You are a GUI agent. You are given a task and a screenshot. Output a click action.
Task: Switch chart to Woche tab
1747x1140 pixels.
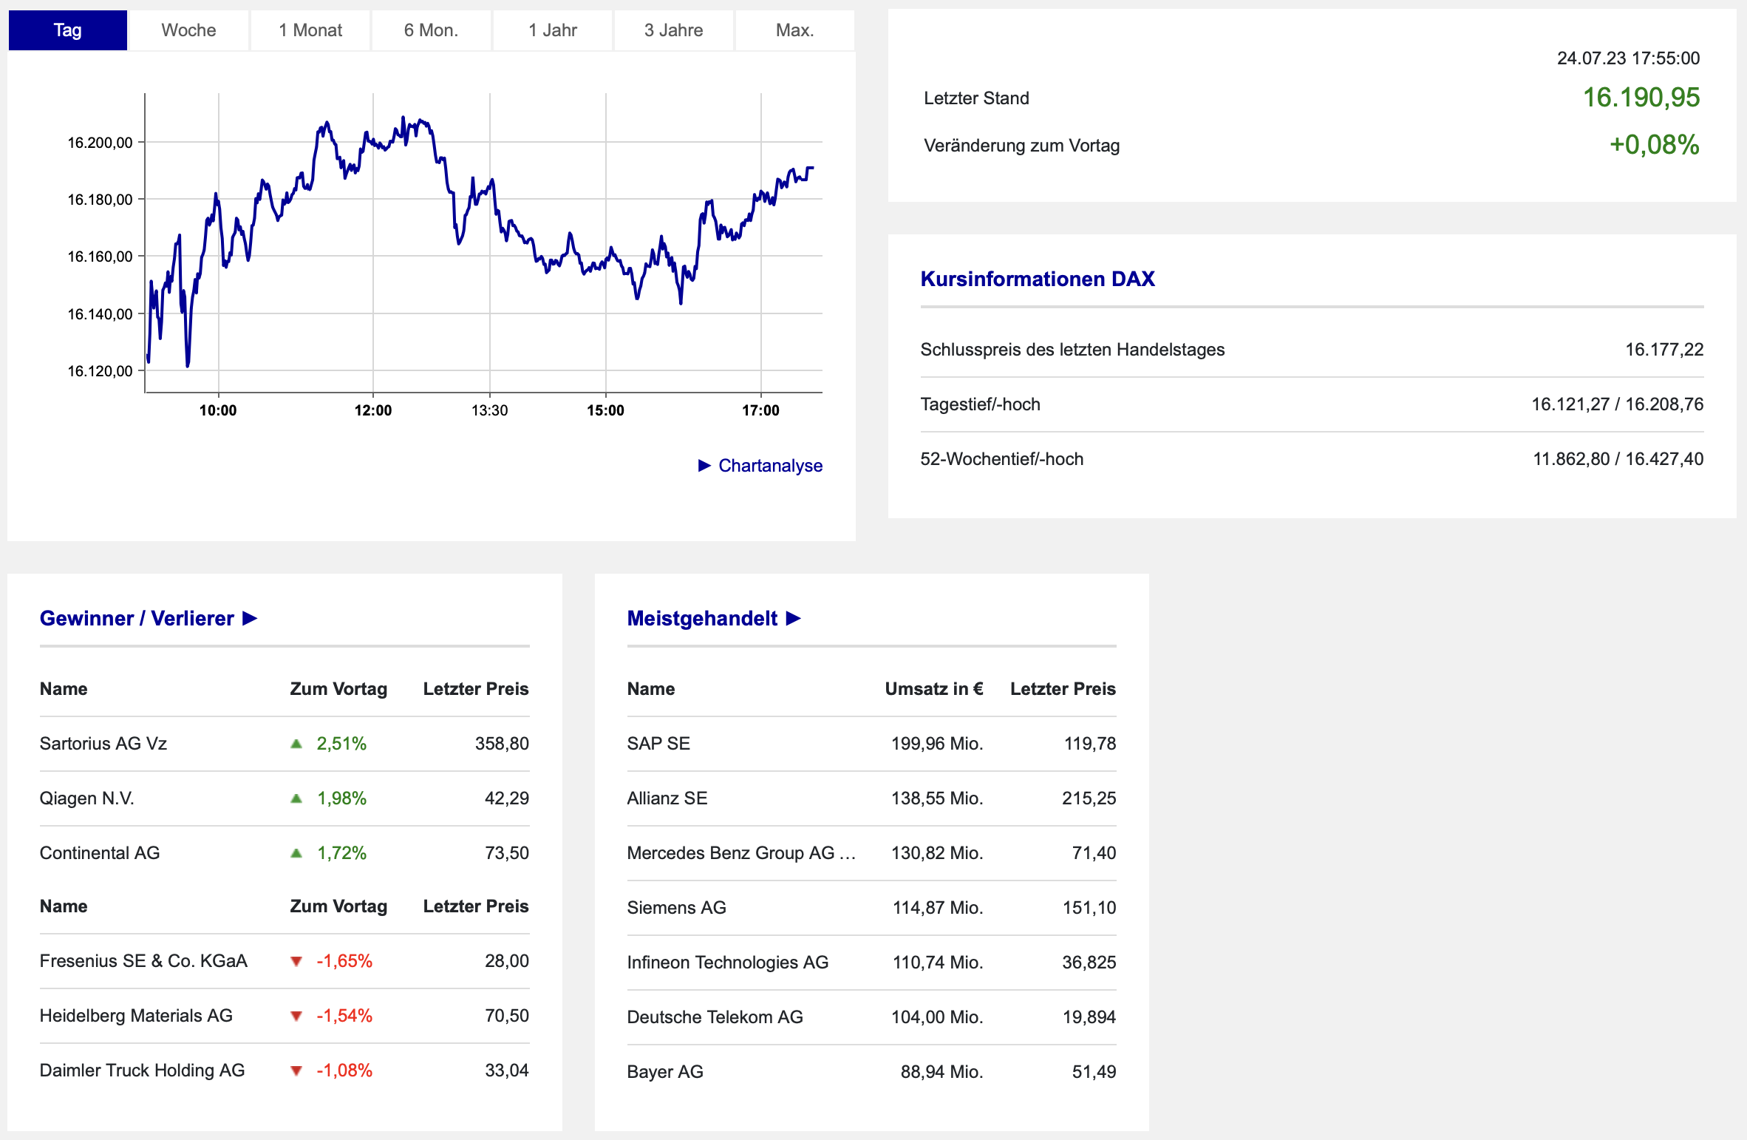click(x=188, y=30)
